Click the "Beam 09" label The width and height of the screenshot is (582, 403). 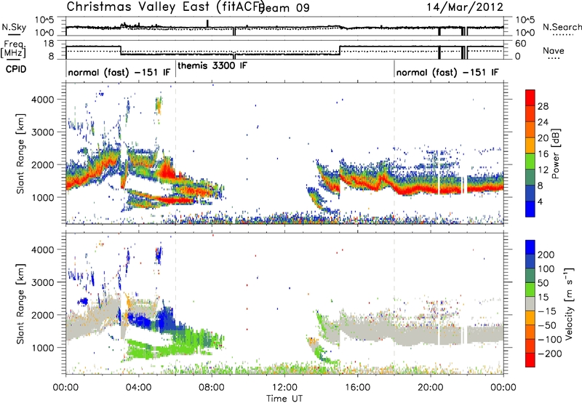(284, 8)
